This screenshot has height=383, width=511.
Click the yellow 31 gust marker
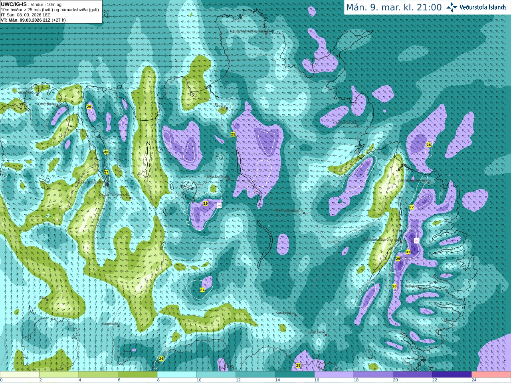[408, 252]
